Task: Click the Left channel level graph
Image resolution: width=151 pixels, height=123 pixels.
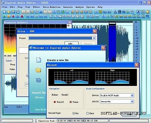Action: pyautogui.click(x=71, y=78)
